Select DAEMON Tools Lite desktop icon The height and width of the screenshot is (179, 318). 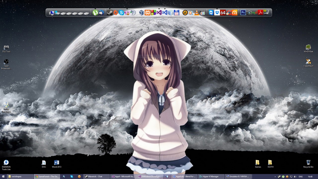tap(6, 165)
